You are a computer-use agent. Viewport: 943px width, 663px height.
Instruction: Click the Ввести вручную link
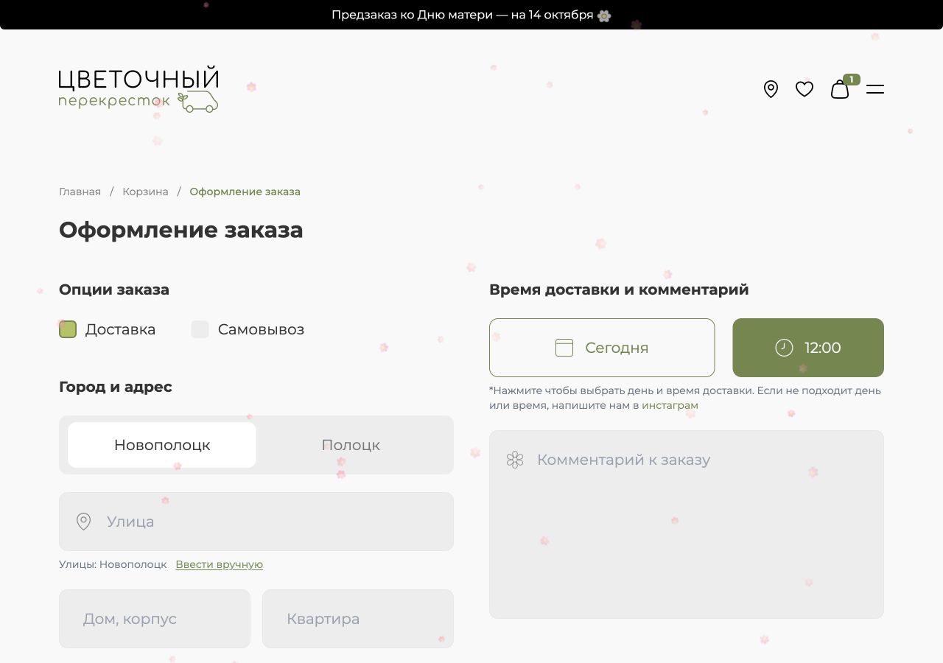pos(219,564)
